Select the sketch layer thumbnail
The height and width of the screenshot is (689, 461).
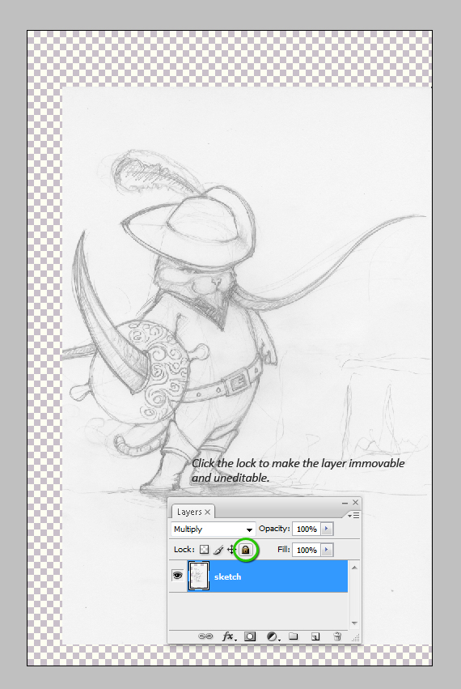click(199, 576)
